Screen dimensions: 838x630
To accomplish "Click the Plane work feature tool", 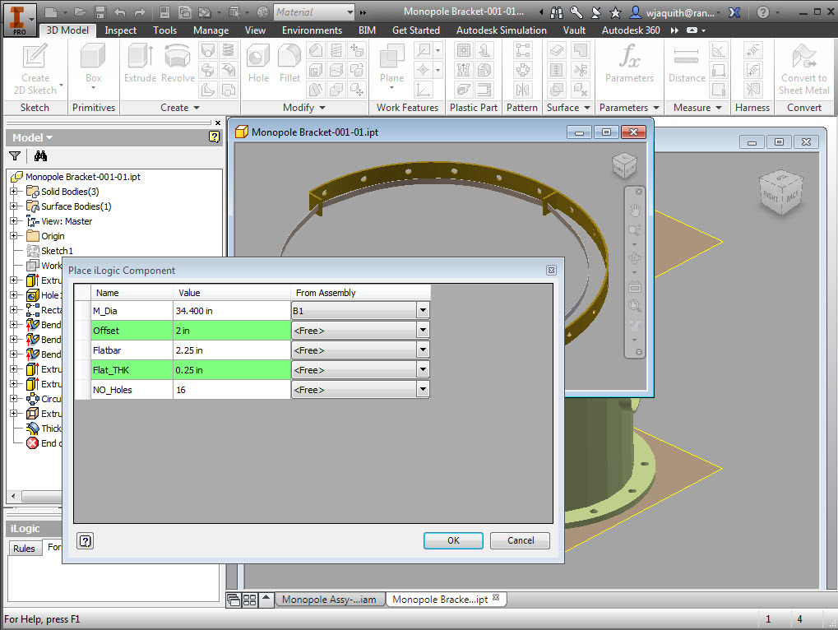I will click(391, 66).
